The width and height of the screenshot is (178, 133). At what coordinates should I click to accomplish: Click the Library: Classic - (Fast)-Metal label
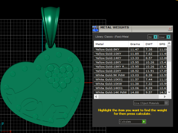(112, 37)
